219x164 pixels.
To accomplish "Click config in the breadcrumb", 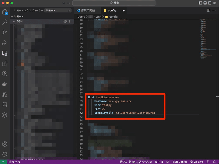I will point(113,16).
